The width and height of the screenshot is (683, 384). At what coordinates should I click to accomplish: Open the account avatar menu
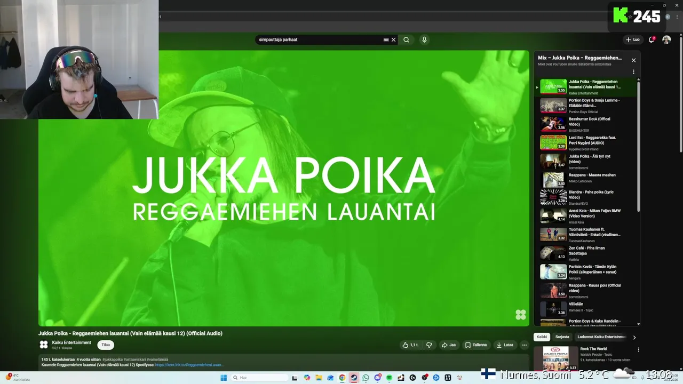[666, 39]
